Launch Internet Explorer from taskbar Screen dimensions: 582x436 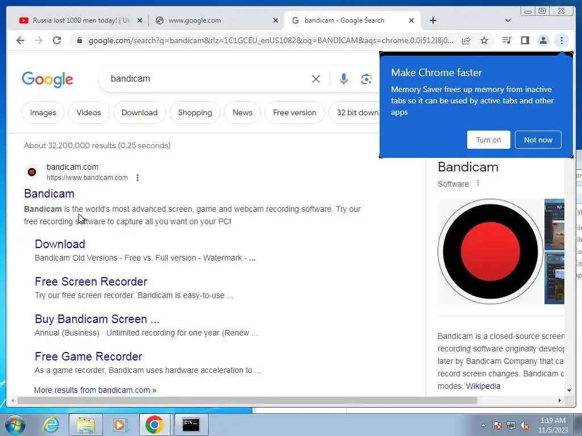(x=51, y=425)
